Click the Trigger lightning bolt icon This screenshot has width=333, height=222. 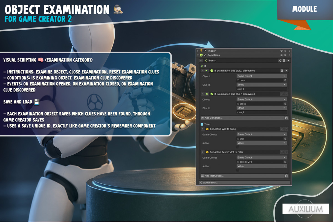(201, 51)
